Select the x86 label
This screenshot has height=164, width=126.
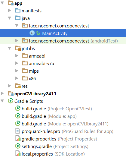tap(32, 79)
